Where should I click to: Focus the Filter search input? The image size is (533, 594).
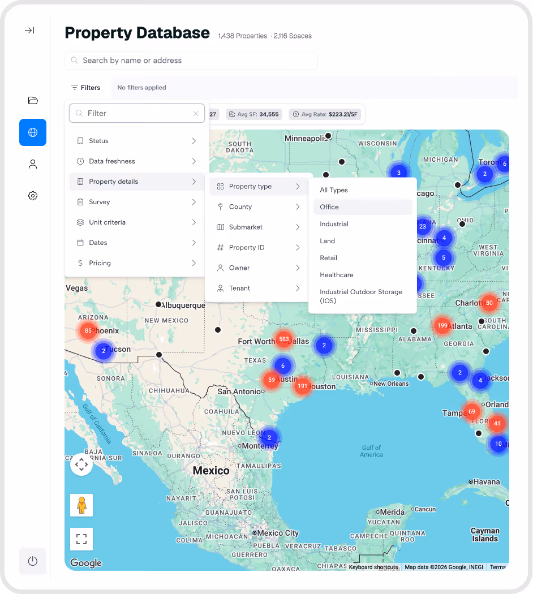(137, 113)
